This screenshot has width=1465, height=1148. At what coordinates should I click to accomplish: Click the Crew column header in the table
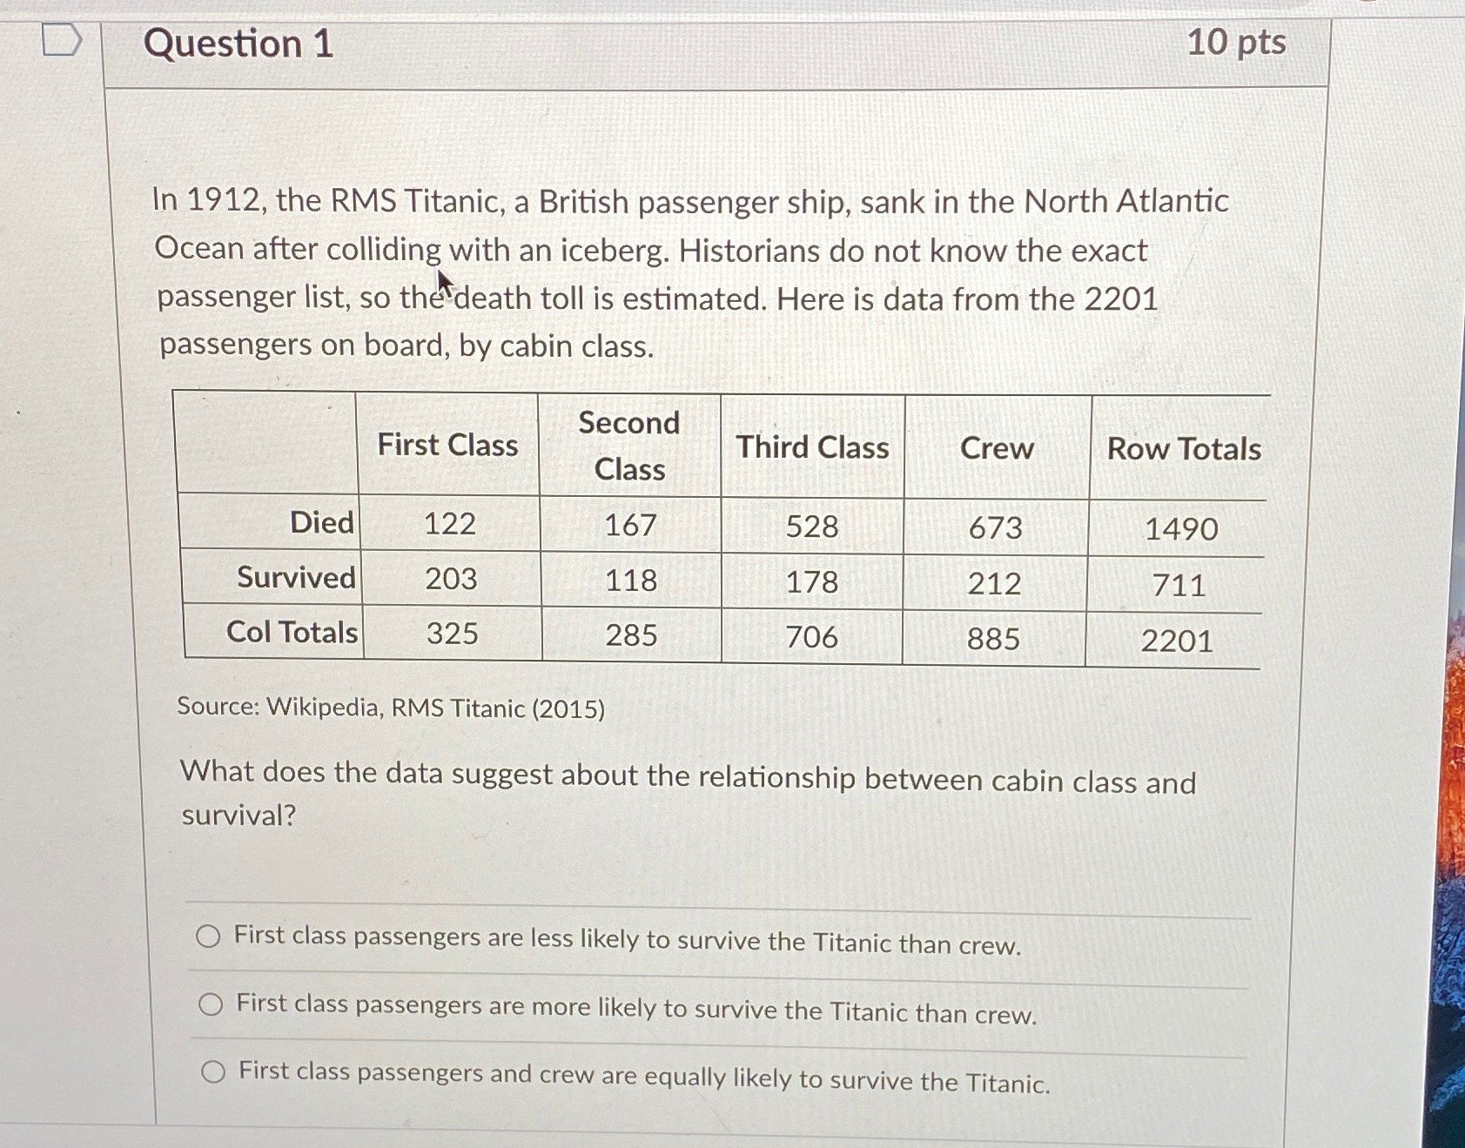tap(996, 449)
